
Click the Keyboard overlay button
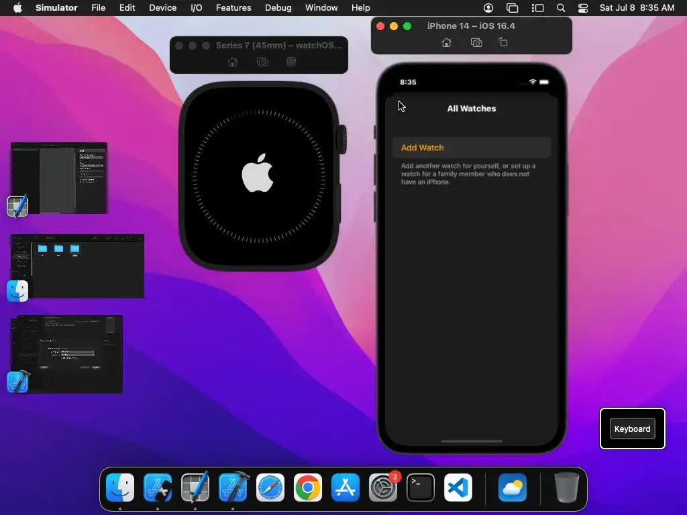[632, 428]
